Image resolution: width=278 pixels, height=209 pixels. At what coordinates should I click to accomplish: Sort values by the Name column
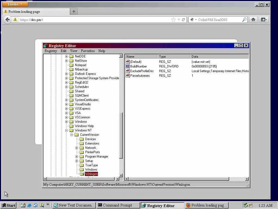tap(141, 57)
